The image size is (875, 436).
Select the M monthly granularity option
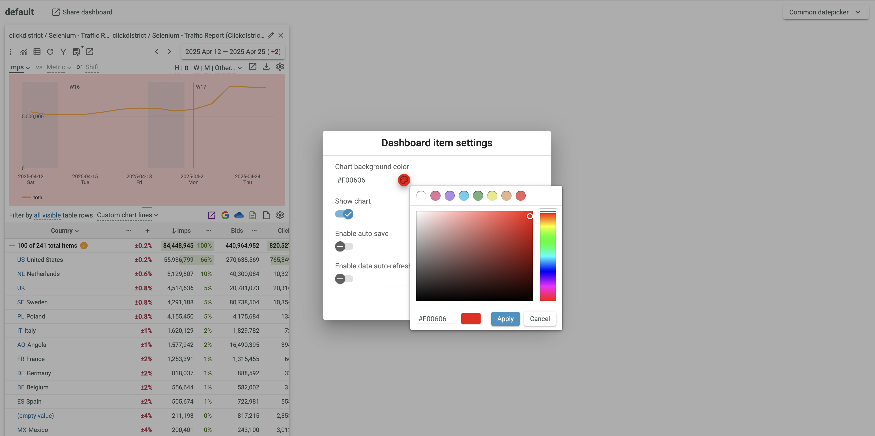tap(207, 68)
